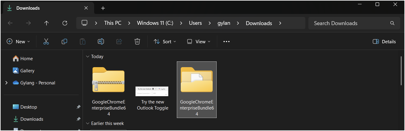Click the Rename icon in toolbar

click(101, 41)
